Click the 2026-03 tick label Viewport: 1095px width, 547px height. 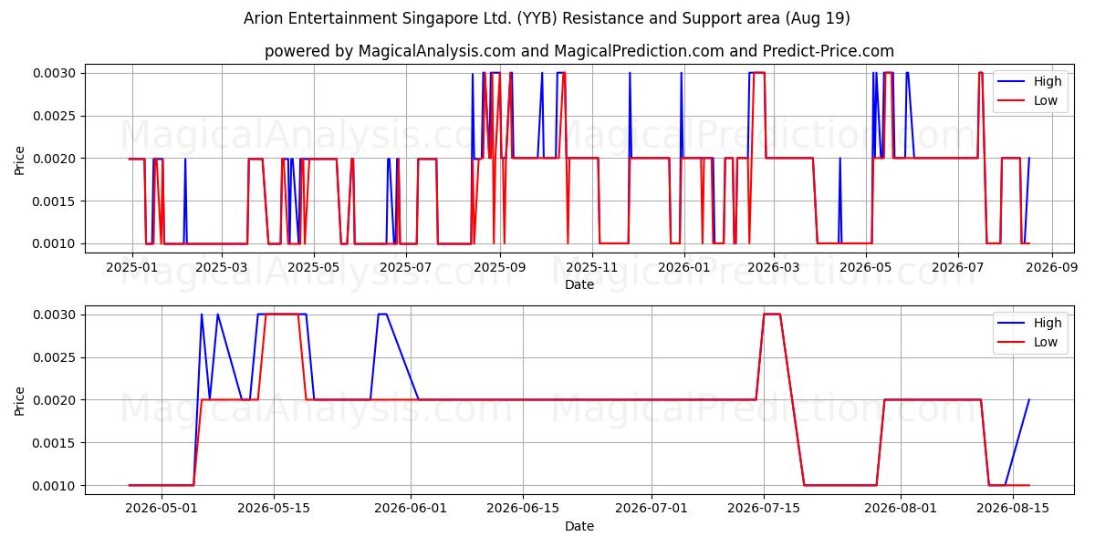click(774, 267)
